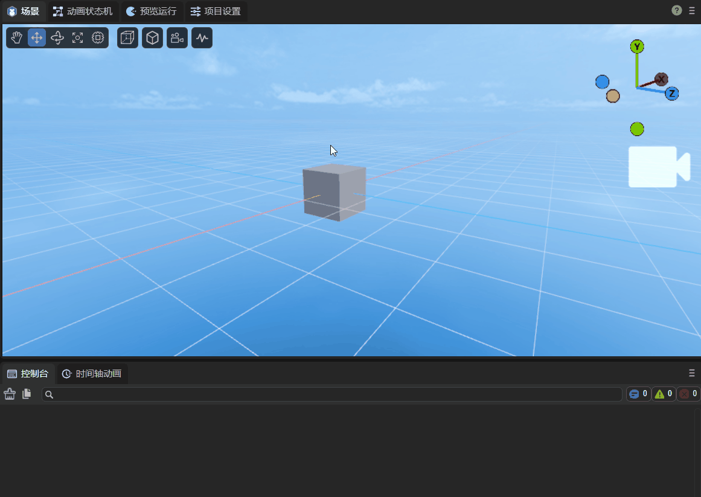The width and height of the screenshot is (701, 497).
Task: Switch to the 动画状态机 tab
Action: coord(83,11)
